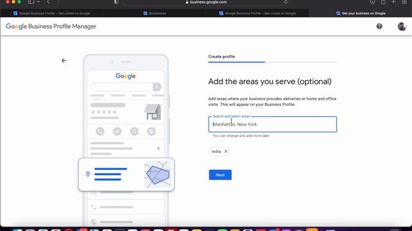Viewport: 412px width, 231px height.
Task: Open a new tab with plus icon
Action: point(393,2)
